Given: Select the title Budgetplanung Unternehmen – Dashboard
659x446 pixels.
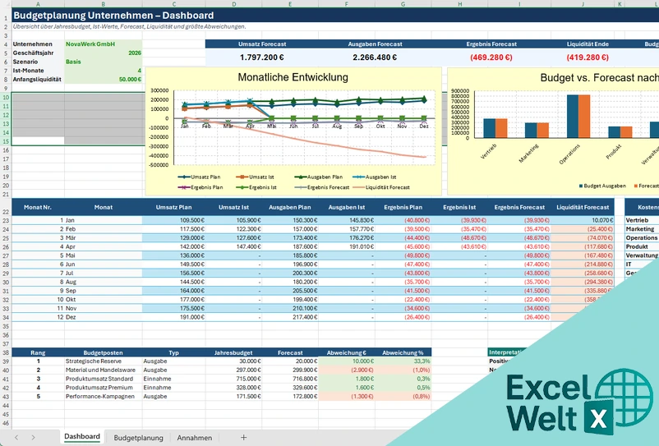Looking at the screenshot, I should (x=113, y=16).
